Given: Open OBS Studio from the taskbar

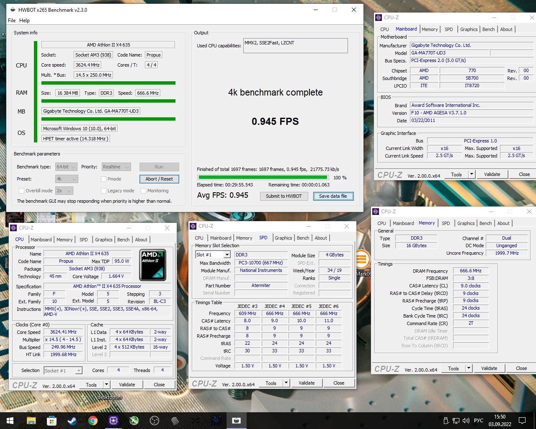Looking at the screenshot, I should (154, 421).
